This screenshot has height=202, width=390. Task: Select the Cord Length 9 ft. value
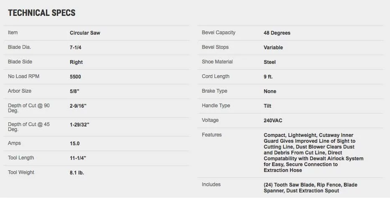click(268, 77)
